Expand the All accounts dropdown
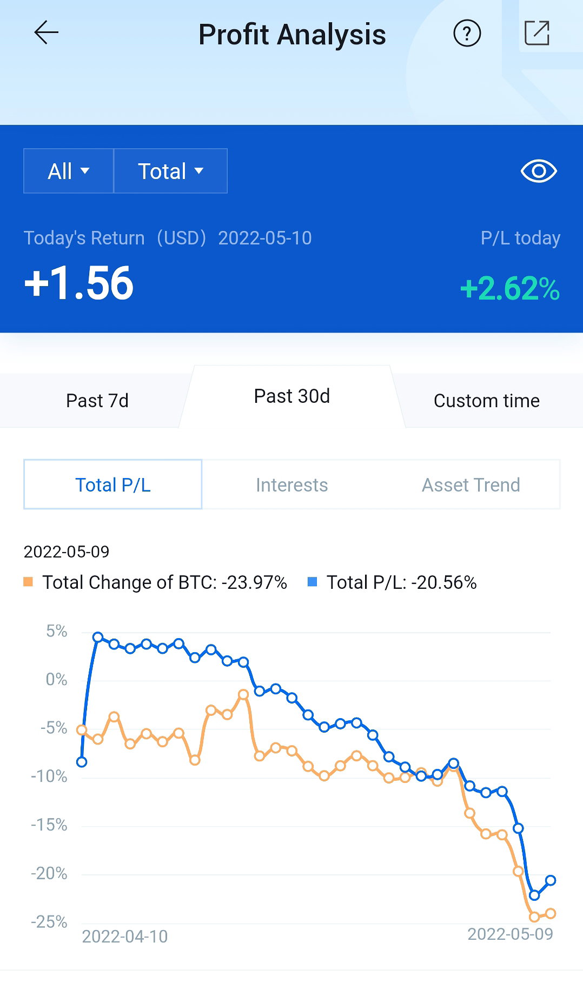Screen dimensions: 583x996 (69, 171)
